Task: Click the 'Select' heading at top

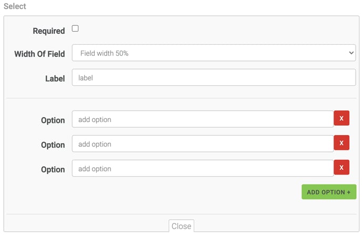Action: pos(15,6)
